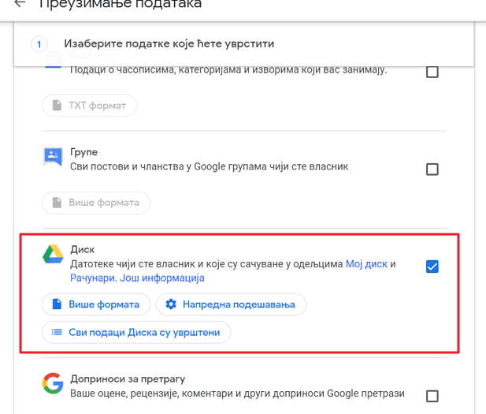Click the Google Groups icon

[53, 156]
